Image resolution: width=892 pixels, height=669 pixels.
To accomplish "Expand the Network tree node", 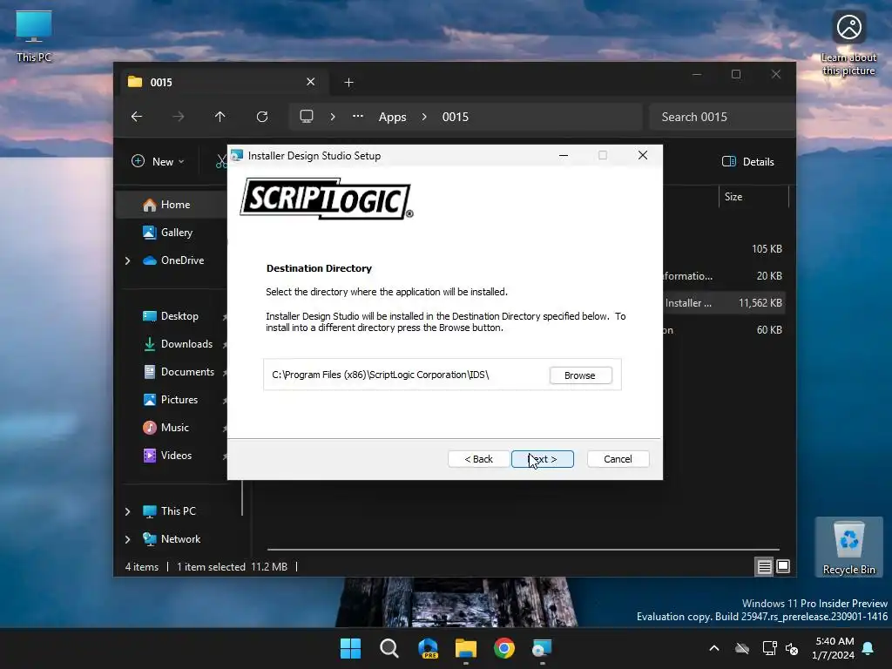I will 128,539.
